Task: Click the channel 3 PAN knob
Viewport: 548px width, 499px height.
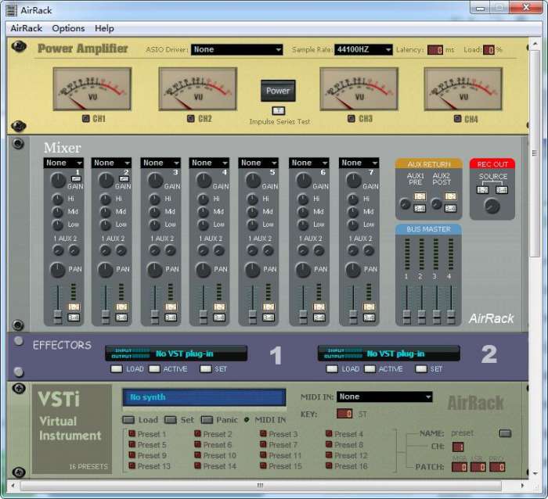Action: 155,270
